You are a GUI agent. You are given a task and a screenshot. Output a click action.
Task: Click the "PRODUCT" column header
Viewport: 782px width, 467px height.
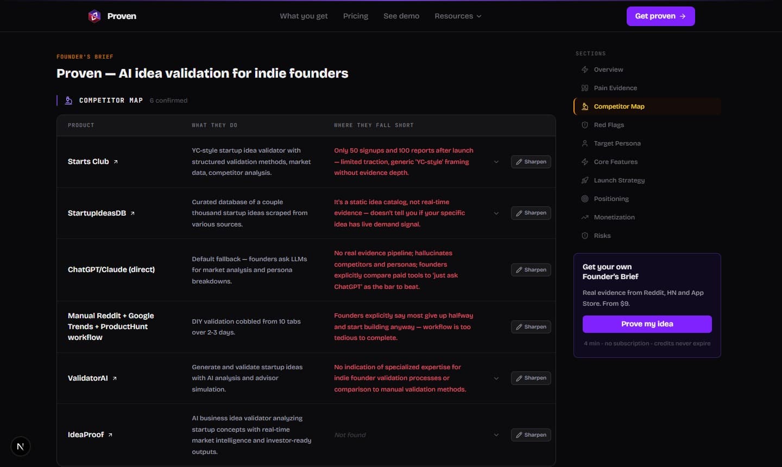tap(81, 125)
